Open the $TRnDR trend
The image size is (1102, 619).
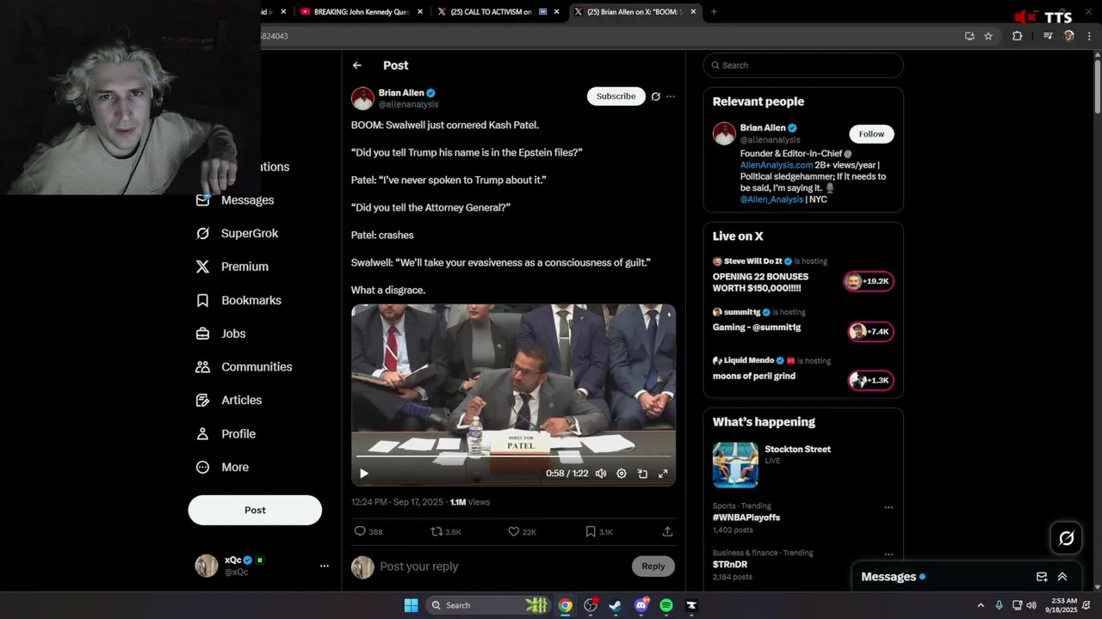tap(731, 565)
